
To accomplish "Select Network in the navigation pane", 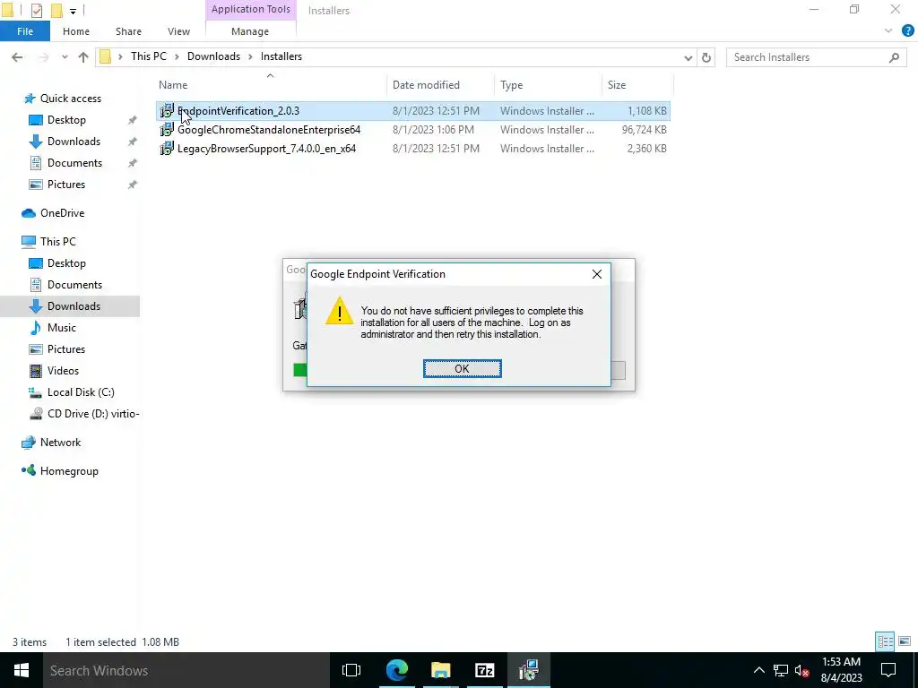I will point(60,443).
